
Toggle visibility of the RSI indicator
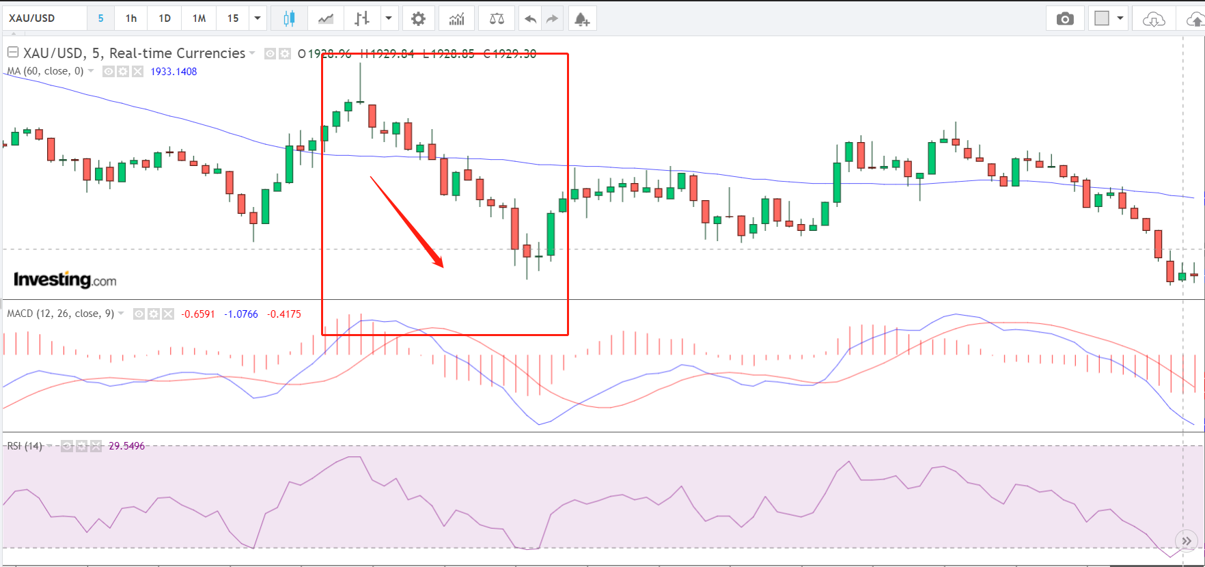coord(67,446)
